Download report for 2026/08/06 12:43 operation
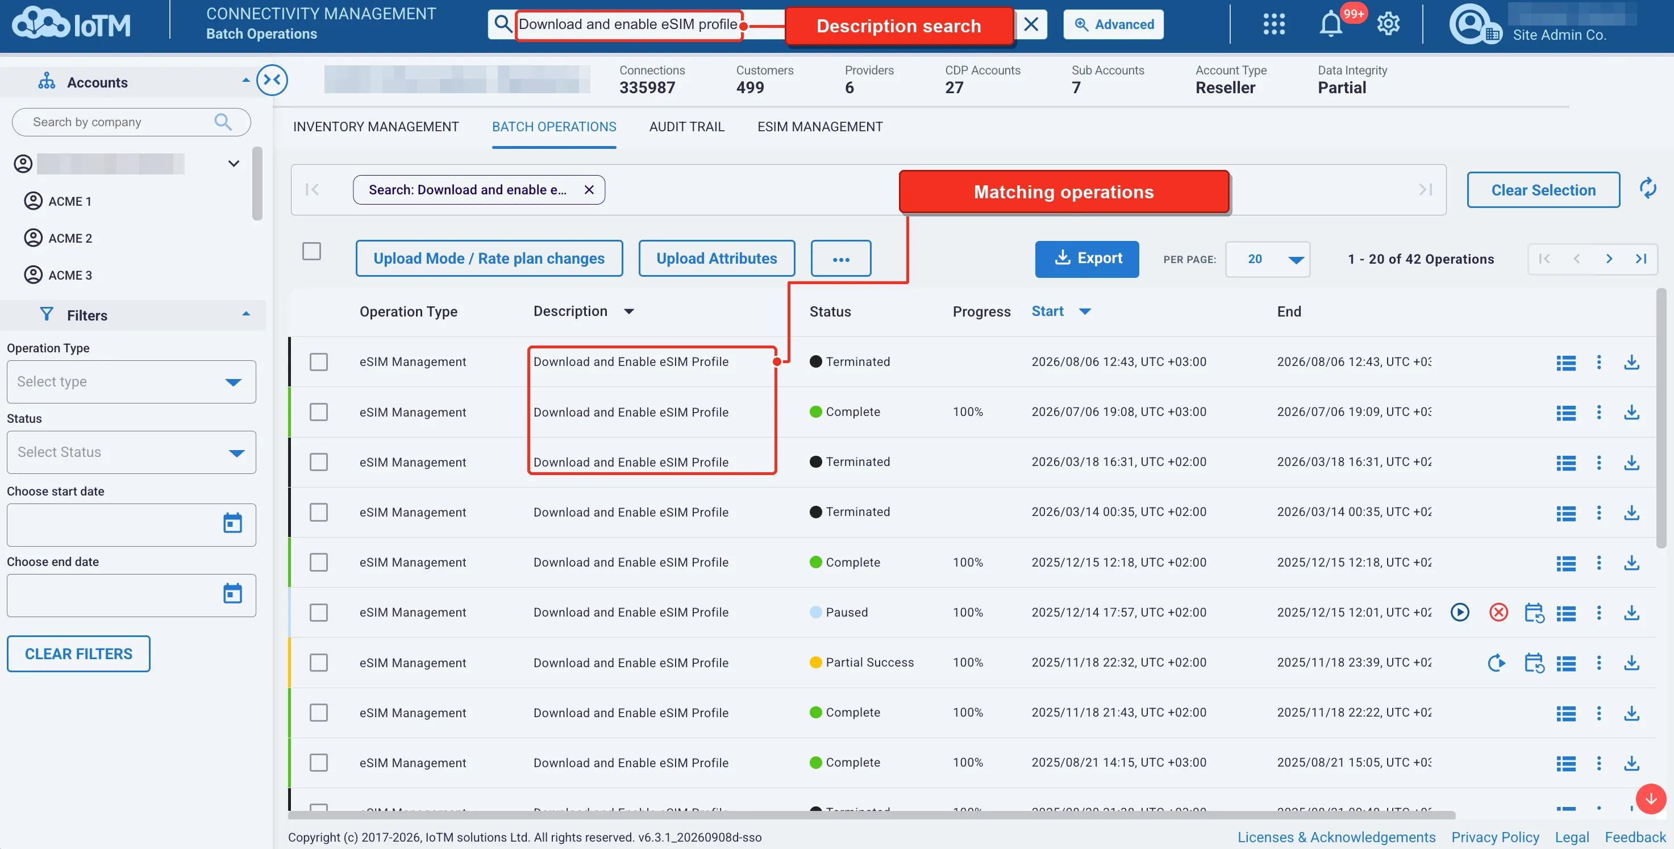 [x=1632, y=362]
